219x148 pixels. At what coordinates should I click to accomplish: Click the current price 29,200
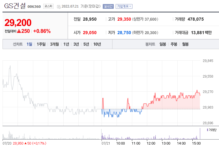(x=18, y=23)
